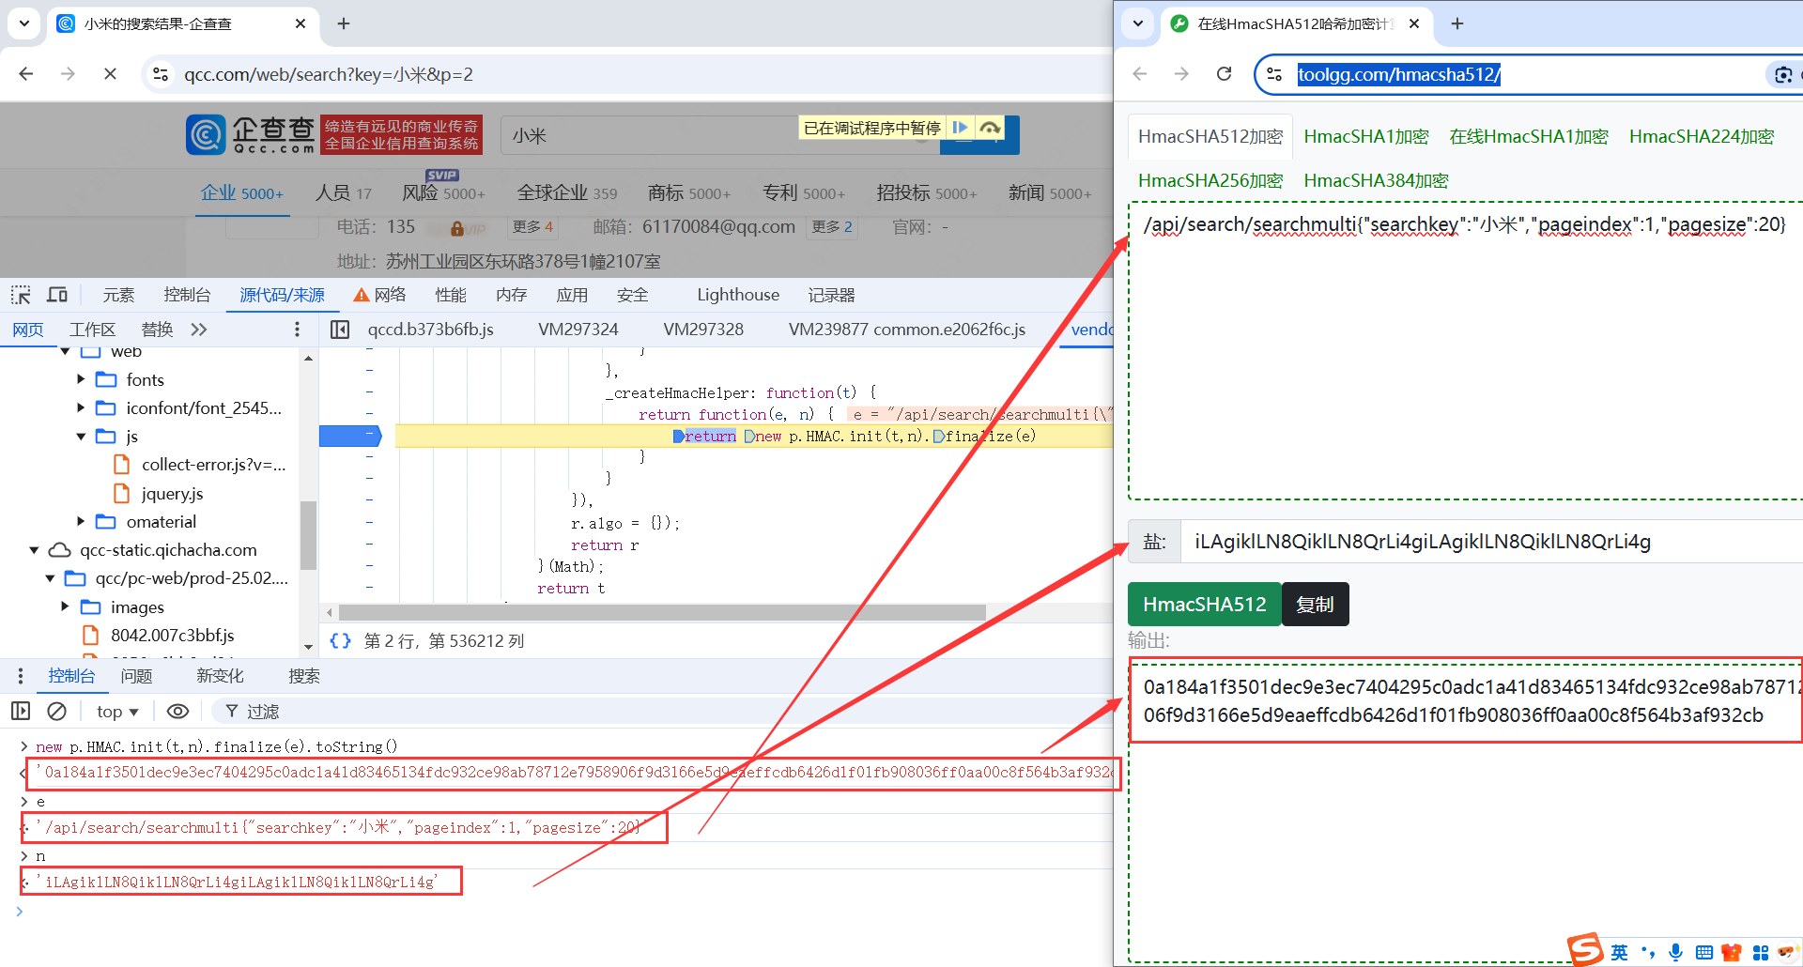Click the code editor horizontal scrollbar

pyautogui.click(x=662, y=612)
